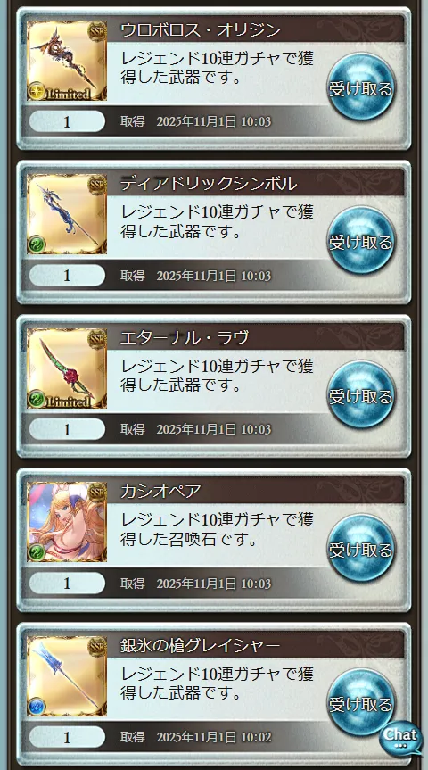Tap the 銀氷の槍グレイシャー spear thumbnail

tap(67, 675)
